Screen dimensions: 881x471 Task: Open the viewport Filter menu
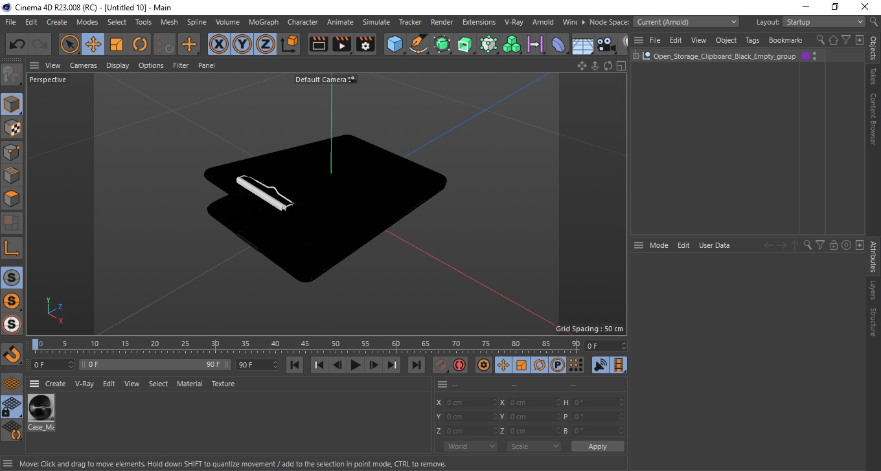181,65
